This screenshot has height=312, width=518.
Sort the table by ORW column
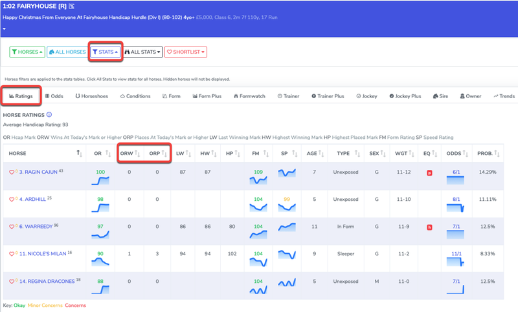point(128,154)
